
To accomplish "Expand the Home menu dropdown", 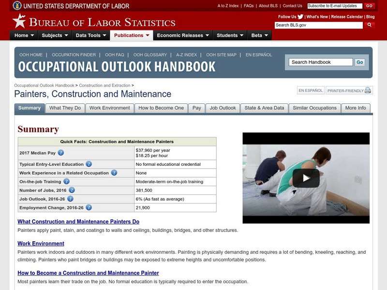I will pos(24,35).
